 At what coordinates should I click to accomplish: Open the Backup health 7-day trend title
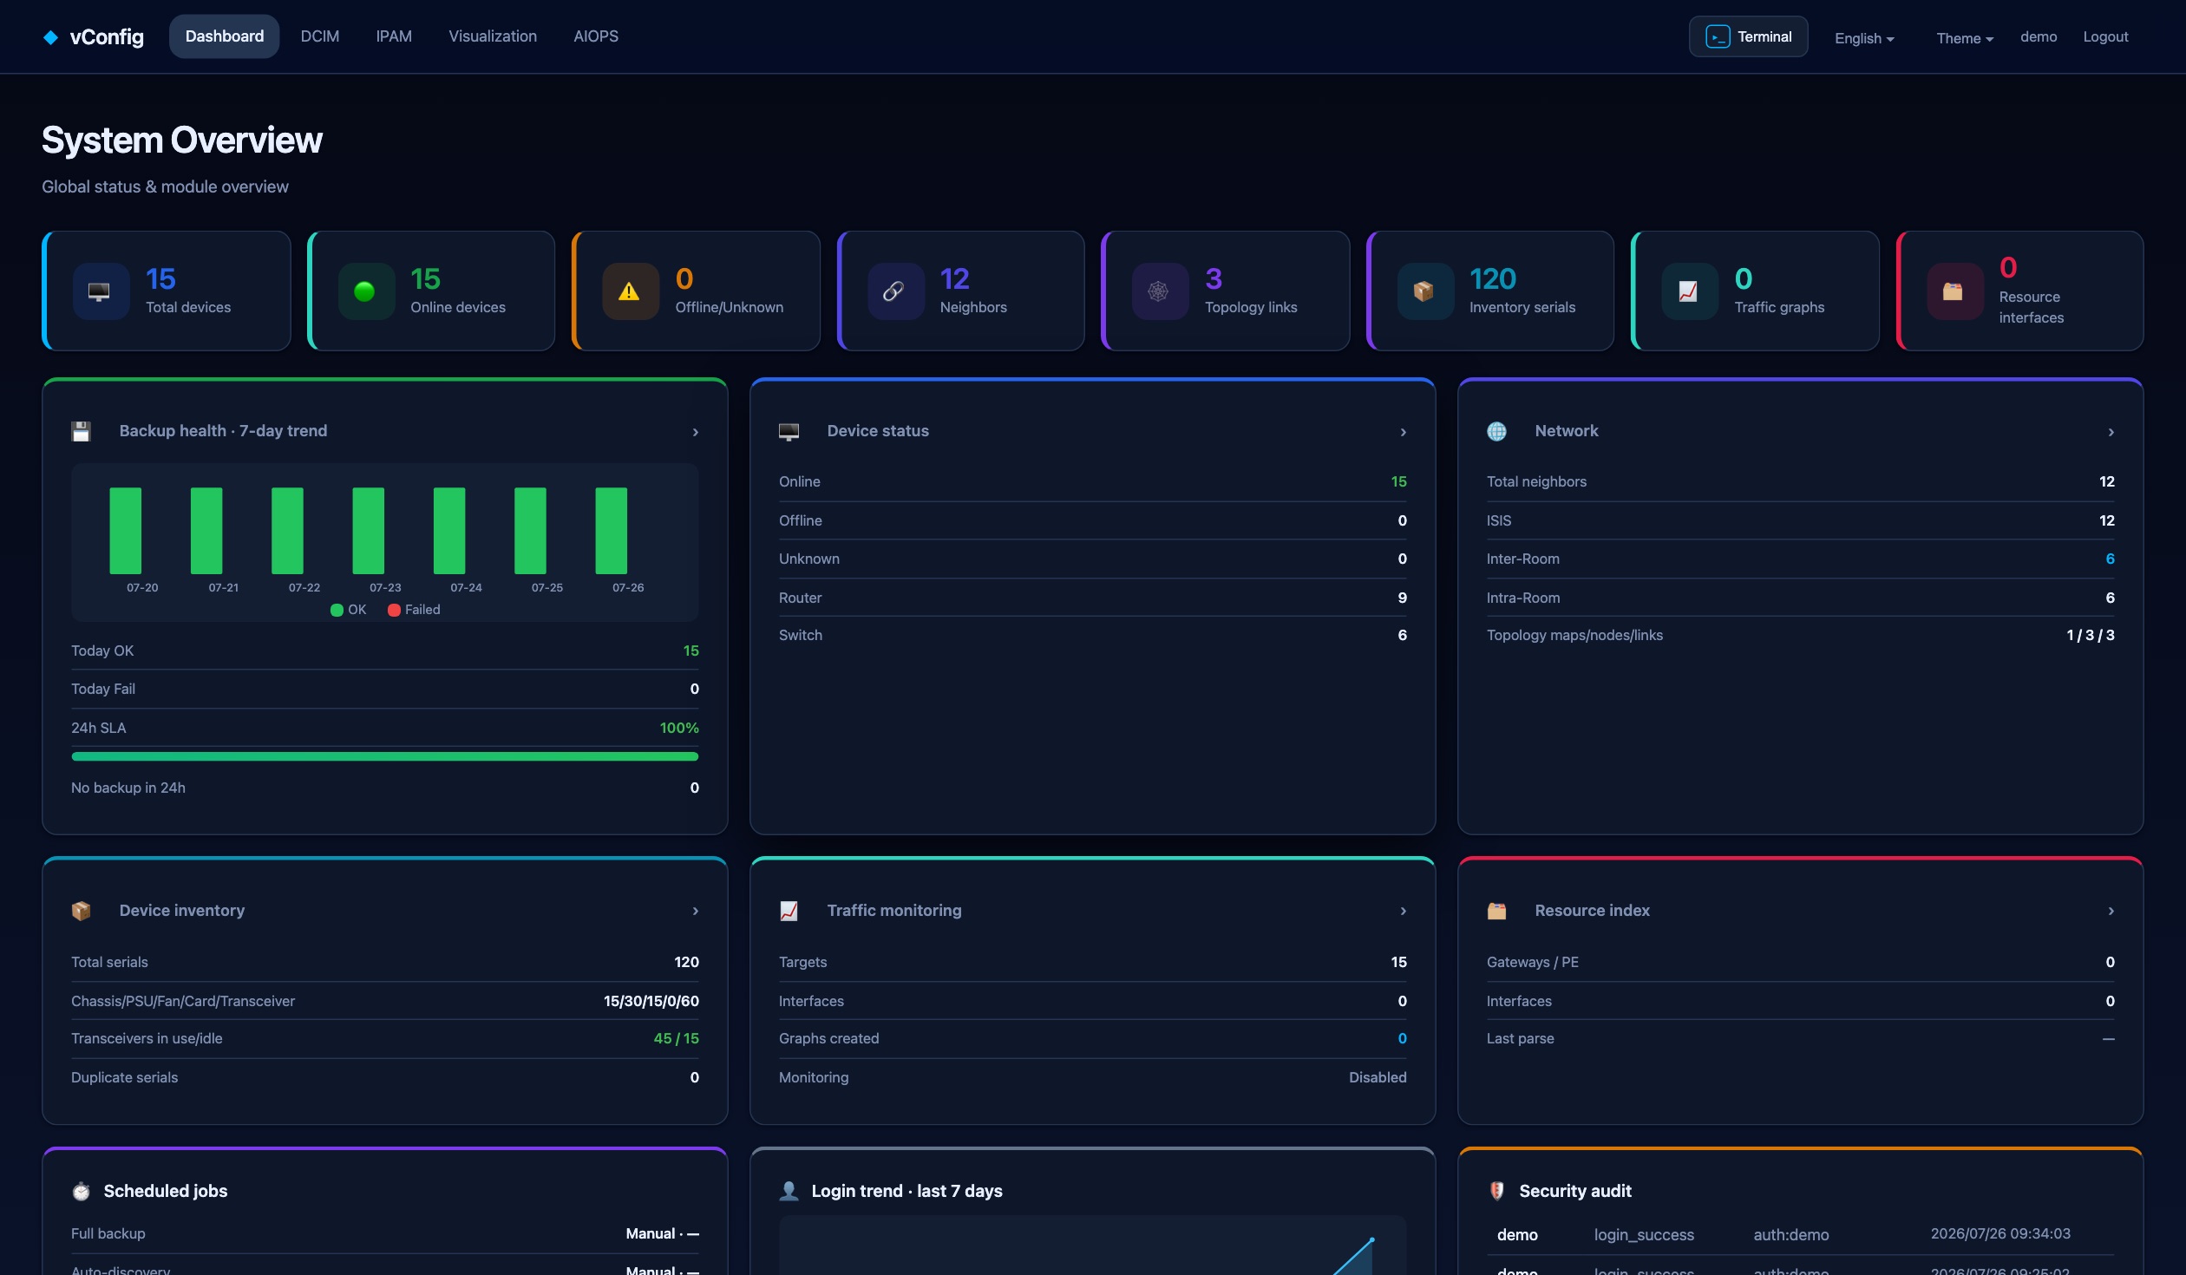(x=223, y=431)
